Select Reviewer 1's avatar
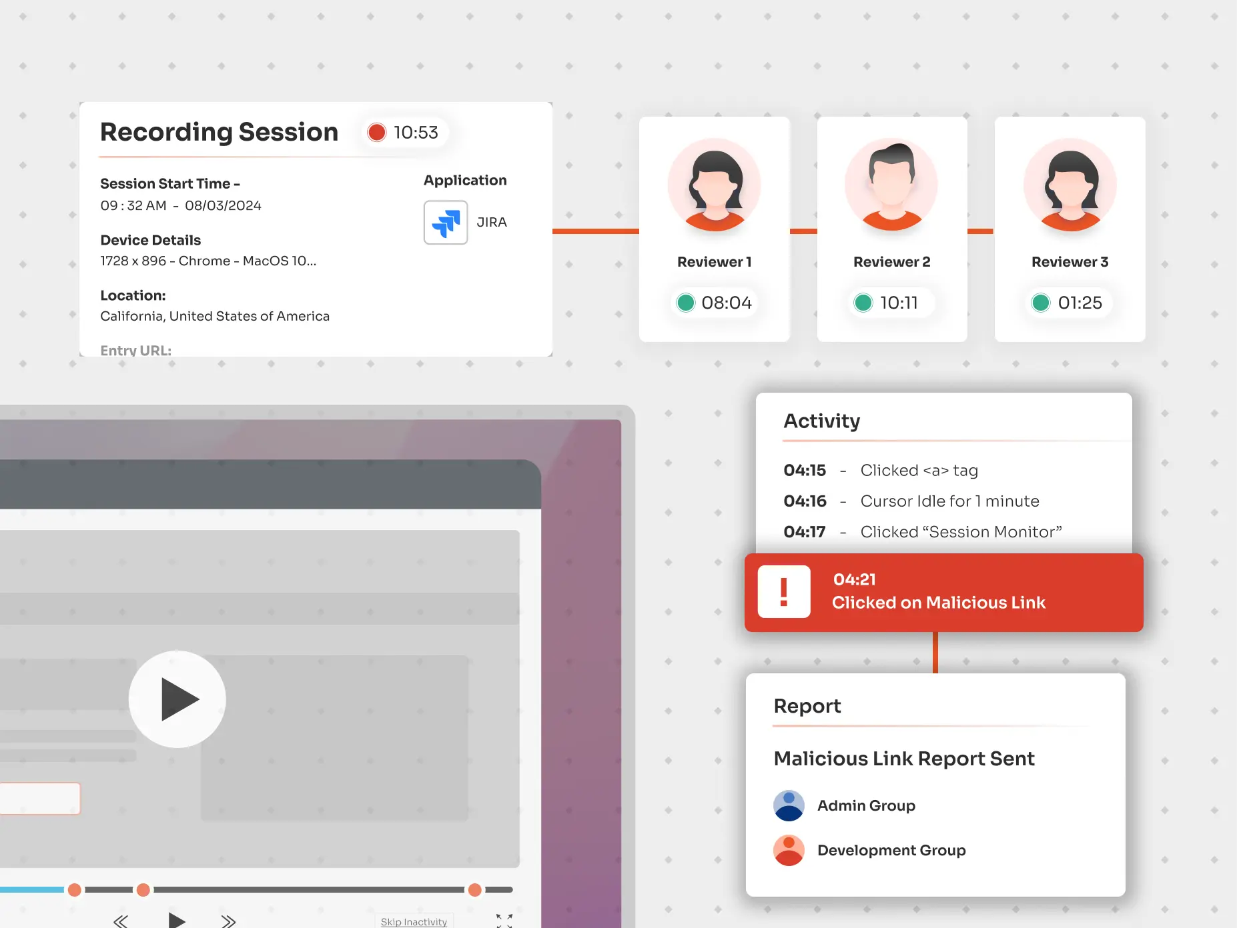 [x=714, y=185]
